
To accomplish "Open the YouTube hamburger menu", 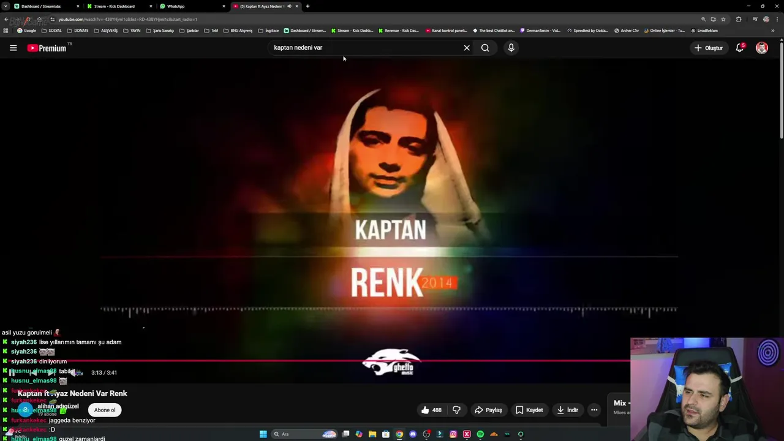I will click(13, 48).
